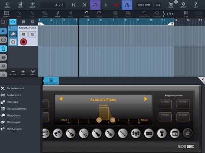Jump to the project start
205x153 pixels.
74,5
